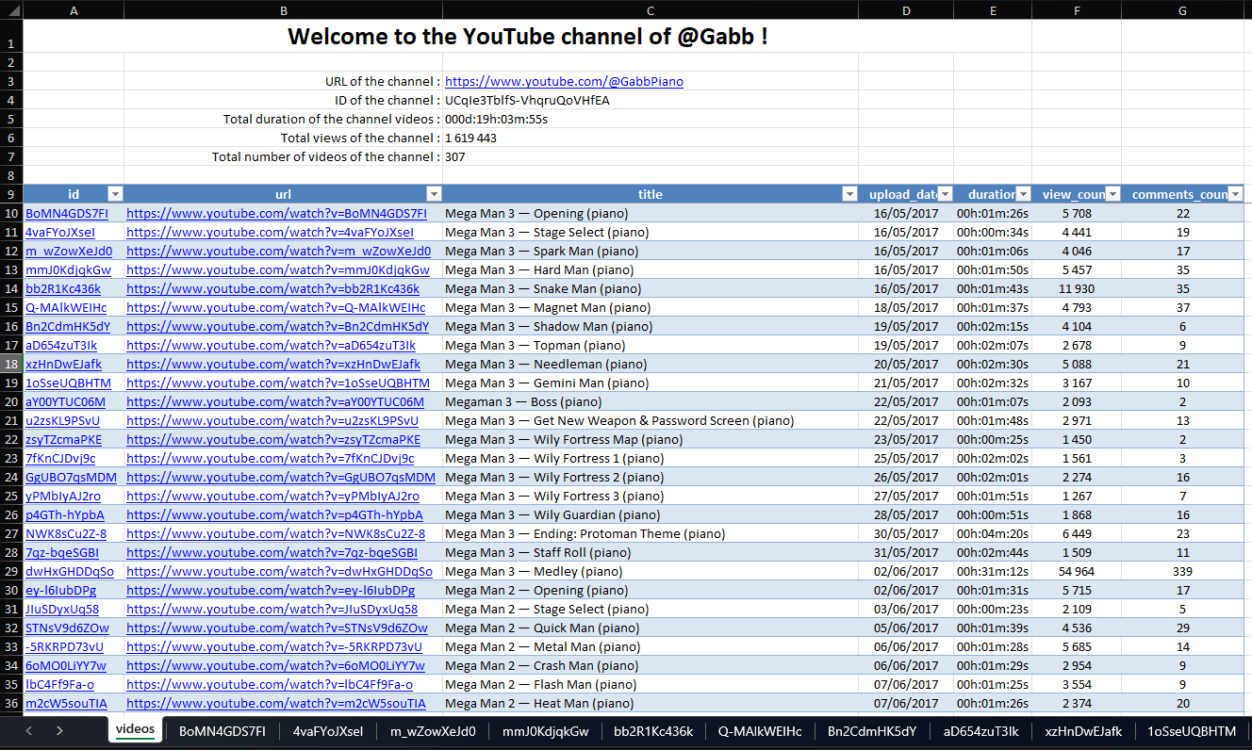Screen dimensions: 1252x750
Task: Open the Bn2CdmHK5dY sheet tab
Action: click(872, 731)
